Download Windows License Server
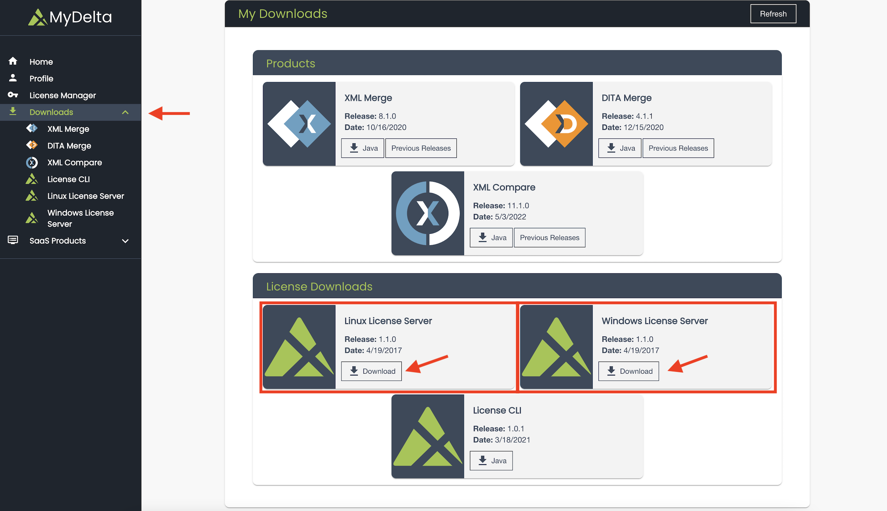 [629, 371]
